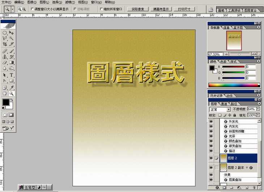Select the Elliptical Marquee tool

coord(5,33)
